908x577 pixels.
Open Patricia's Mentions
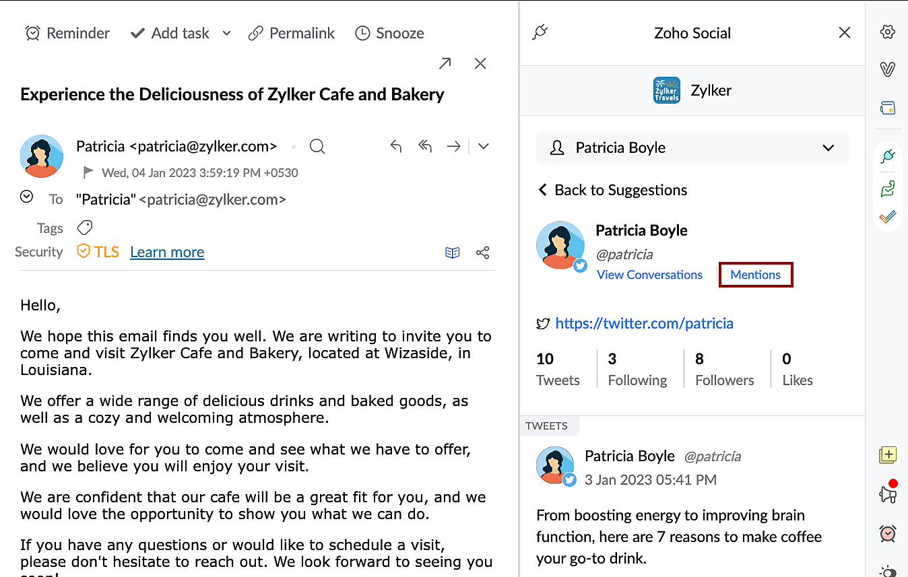[756, 275]
